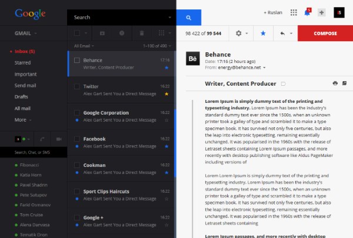
Task: Click the Google logo
Action: coord(30,14)
